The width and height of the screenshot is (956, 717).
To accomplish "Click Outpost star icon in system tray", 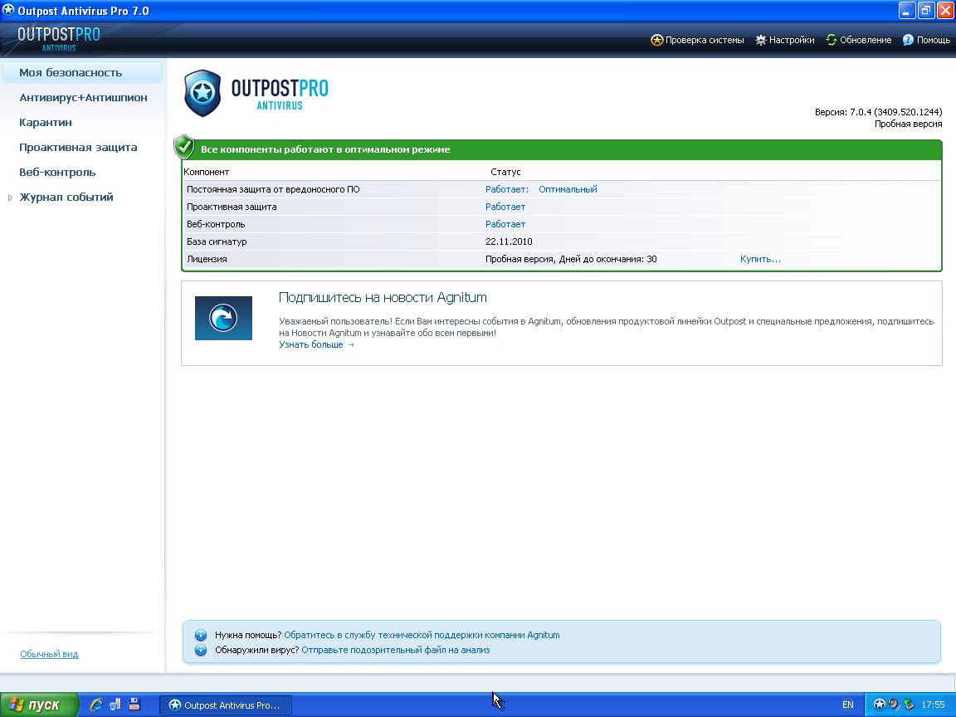I will click(x=879, y=705).
